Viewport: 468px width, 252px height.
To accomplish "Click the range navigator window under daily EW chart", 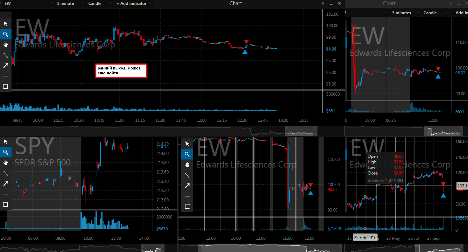I will pyautogui.click(x=439, y=248).
